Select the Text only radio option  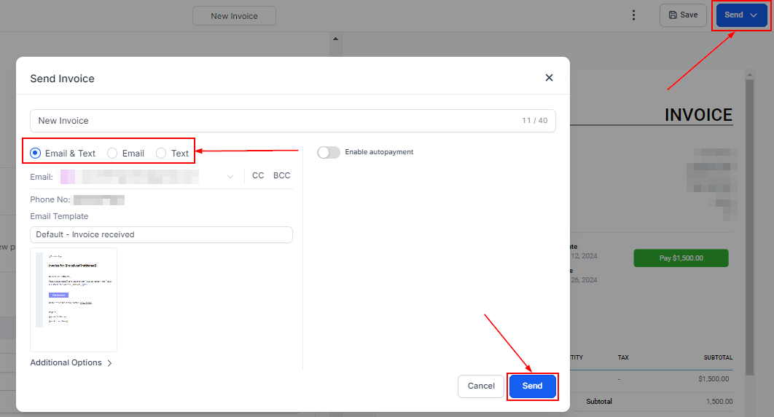point(172,154)
